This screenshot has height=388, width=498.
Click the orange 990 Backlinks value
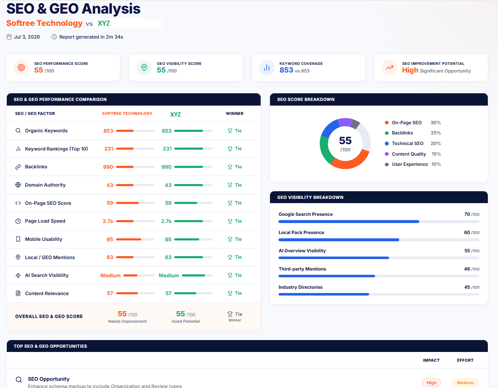(x=108, y=167)
